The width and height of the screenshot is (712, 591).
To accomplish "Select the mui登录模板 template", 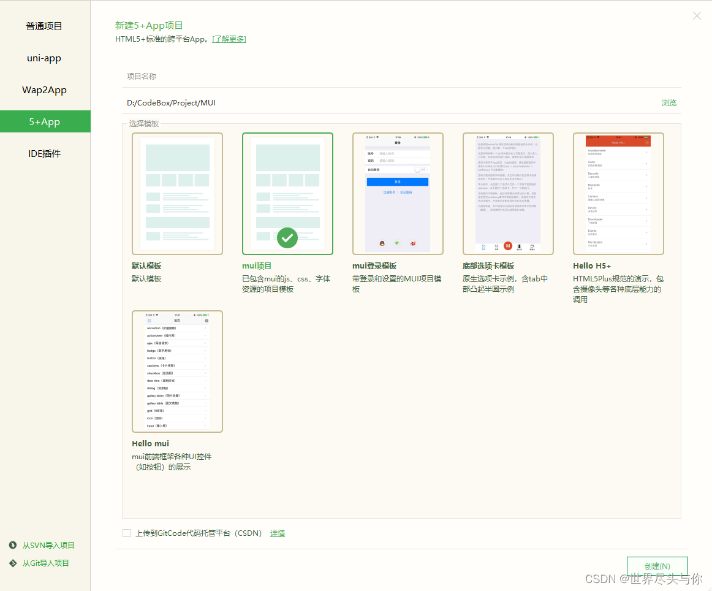I will pos(398,193).
